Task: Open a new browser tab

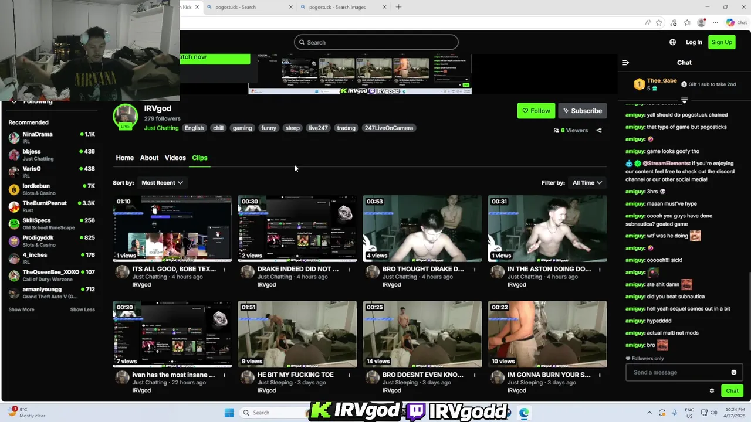Action: pos(398,7)
